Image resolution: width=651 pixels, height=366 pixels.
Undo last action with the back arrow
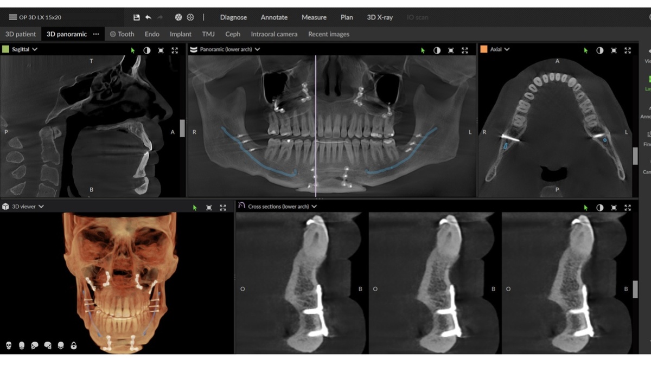pyautogui.click(x=148, y=17)
